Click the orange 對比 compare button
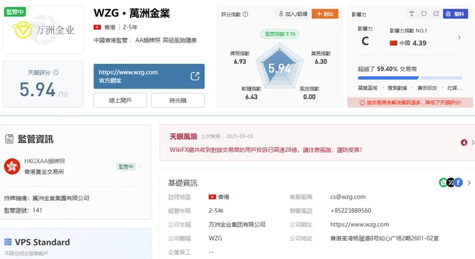Viewport: 475px width, 259px height. 325,14
